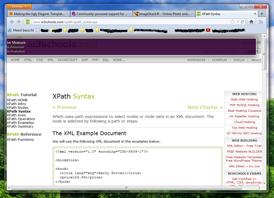Open XPath HOME in the sidebar
Screen dimensions: 274x198
[17, 100]
